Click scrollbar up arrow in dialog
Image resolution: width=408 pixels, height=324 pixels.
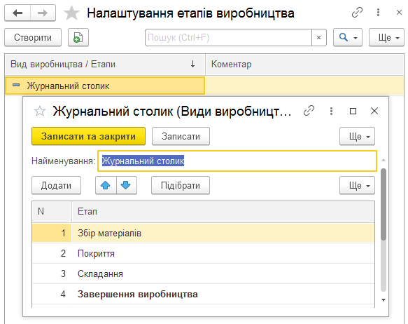(384, 160)
